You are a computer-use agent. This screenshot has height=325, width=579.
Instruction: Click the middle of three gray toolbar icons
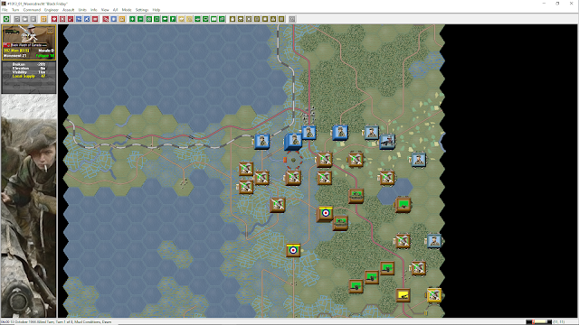tap(25, 19)
